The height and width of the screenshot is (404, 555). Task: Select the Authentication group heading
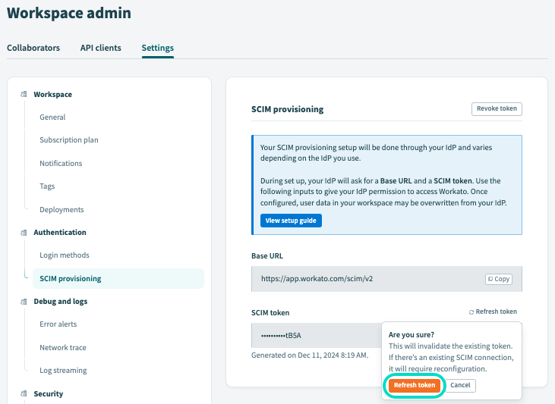[x=60, y=232]
